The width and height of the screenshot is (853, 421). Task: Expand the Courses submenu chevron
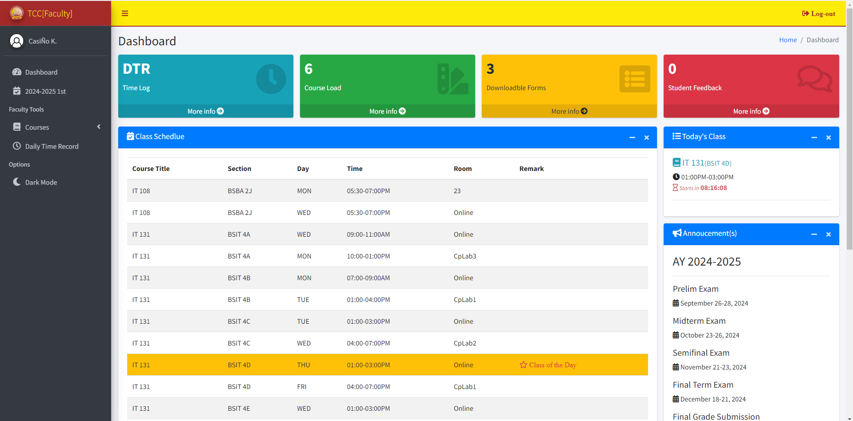(99, 127)
